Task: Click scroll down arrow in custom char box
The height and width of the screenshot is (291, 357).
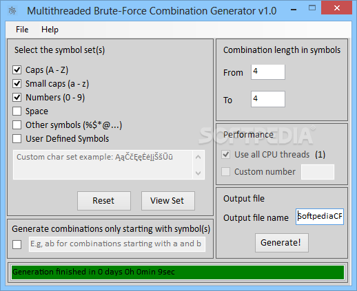Action: tap(198, 173)
